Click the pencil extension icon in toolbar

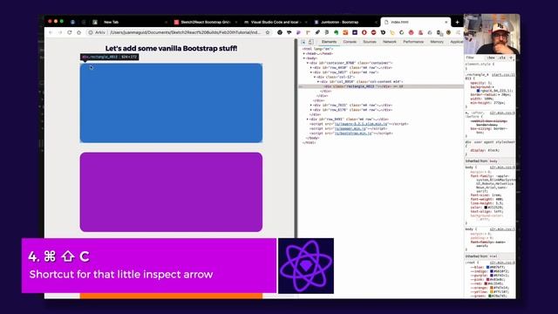[317, 32]
